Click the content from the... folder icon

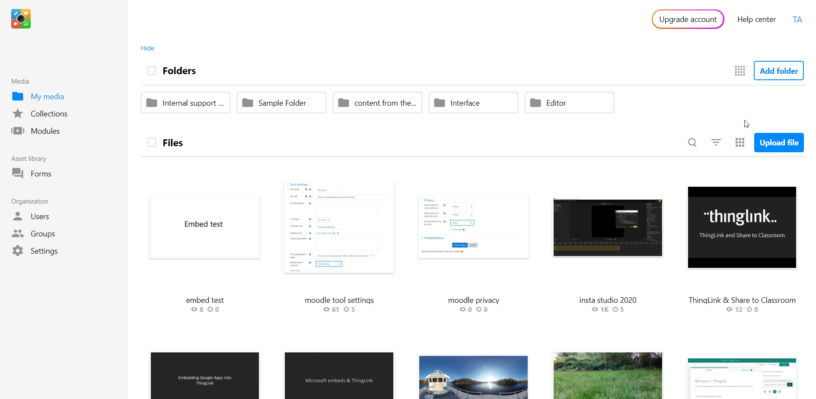344,103
